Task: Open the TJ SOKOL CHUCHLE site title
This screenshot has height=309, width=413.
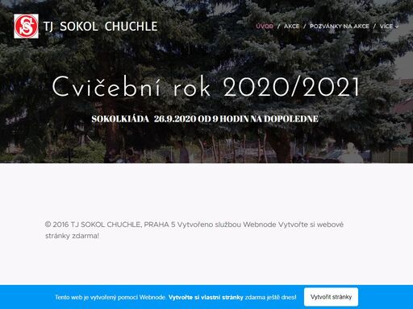Action: 101,27
